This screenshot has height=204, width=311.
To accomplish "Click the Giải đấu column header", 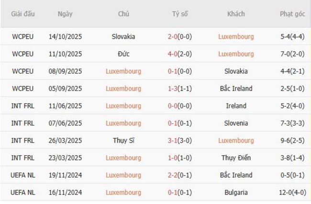I will [23, 14].
